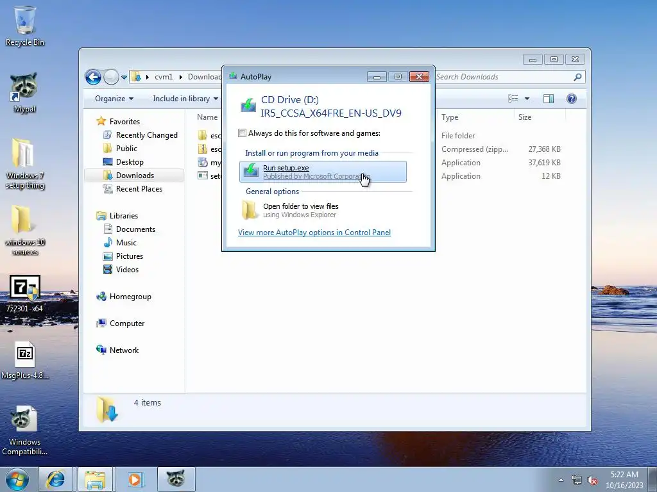Select Homegroup in the navigation pane
Viewport: 657px width, 492px height.
pyautogui.click(x=130, y=297)
